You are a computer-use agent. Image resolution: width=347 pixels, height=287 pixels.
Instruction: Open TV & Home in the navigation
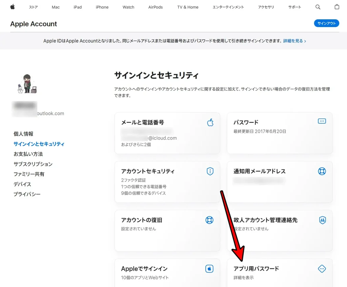[188, 7]
